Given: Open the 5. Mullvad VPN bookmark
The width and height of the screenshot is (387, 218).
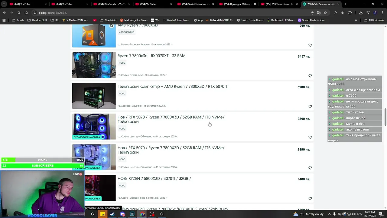Looking at the screenshot, I should [75, 20].
